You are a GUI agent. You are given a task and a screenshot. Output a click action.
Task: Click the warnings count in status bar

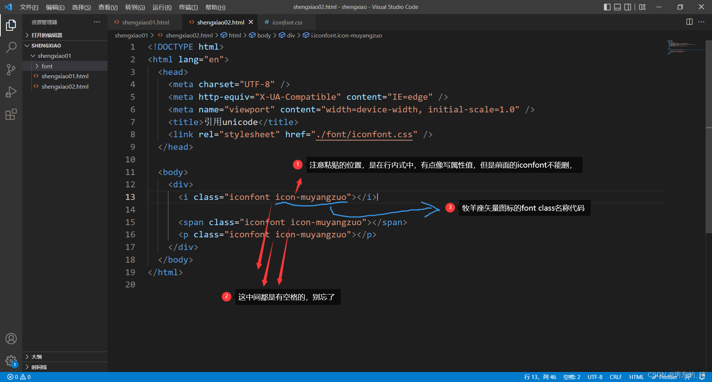26,377
